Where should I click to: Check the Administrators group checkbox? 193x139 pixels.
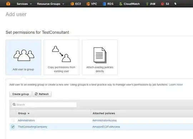13,120
